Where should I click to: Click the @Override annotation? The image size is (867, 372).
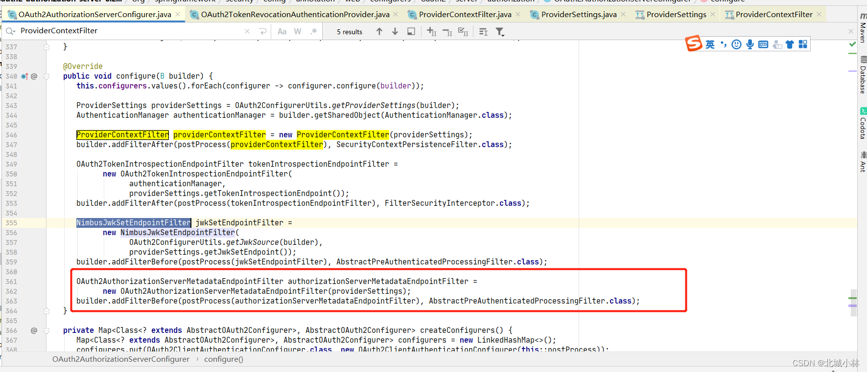pyautogui.click(x=83, y=66)
